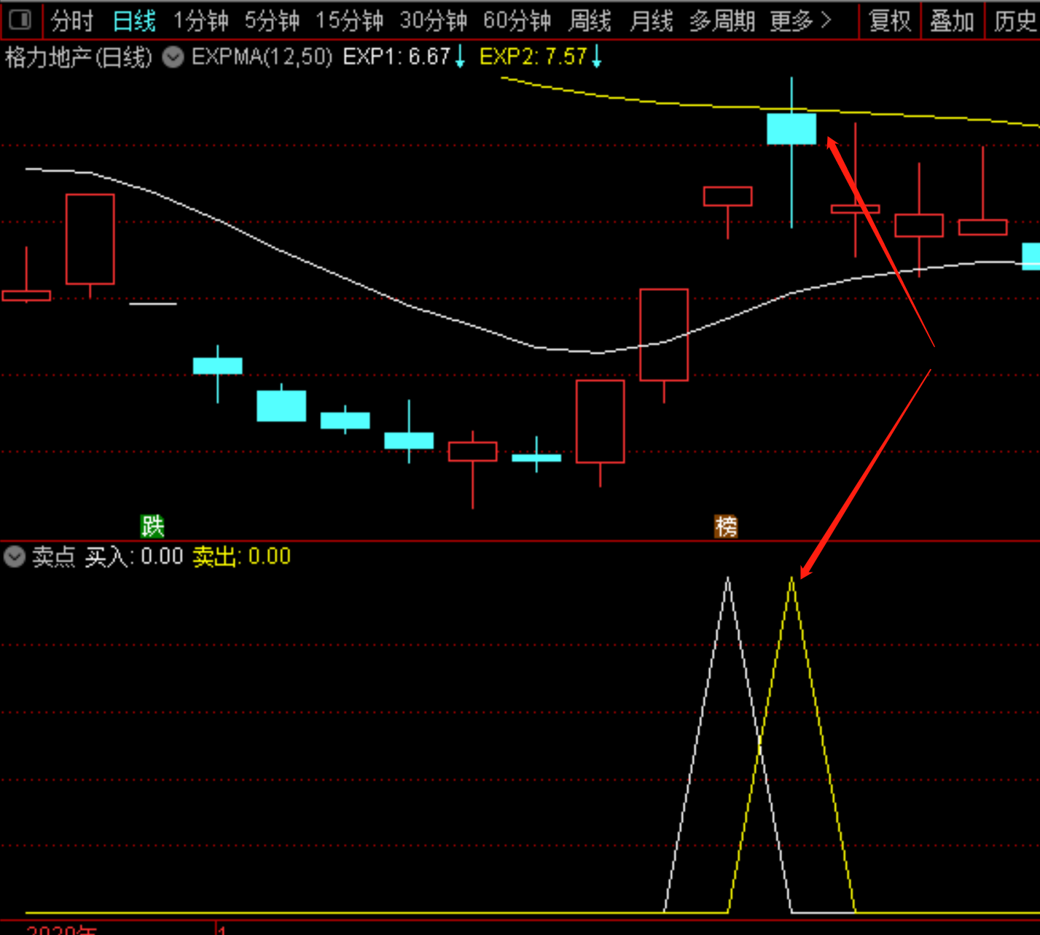Screen dimensions: 1040x935
Task: Switch to 分时 chart tab
Action: pos(72,20)
